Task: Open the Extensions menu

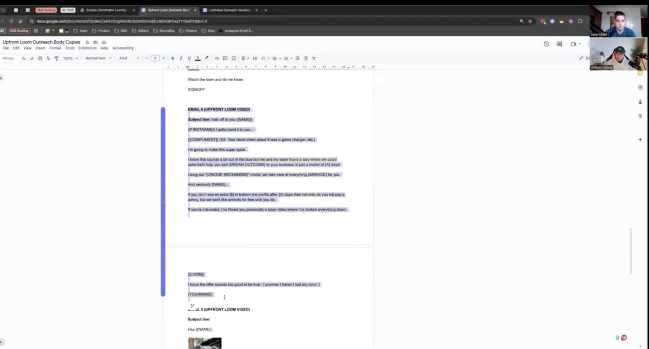Action: [x=87, y=48]
